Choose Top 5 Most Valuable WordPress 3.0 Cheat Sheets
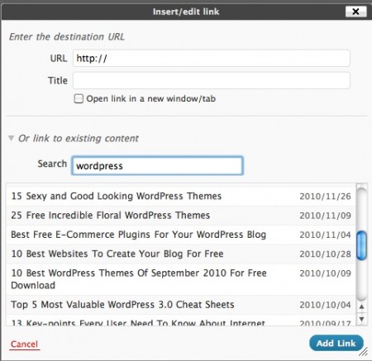 coord(181,305)
